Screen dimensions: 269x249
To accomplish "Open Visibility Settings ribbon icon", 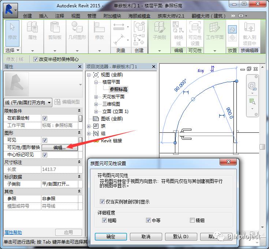I will coord(195,27).
